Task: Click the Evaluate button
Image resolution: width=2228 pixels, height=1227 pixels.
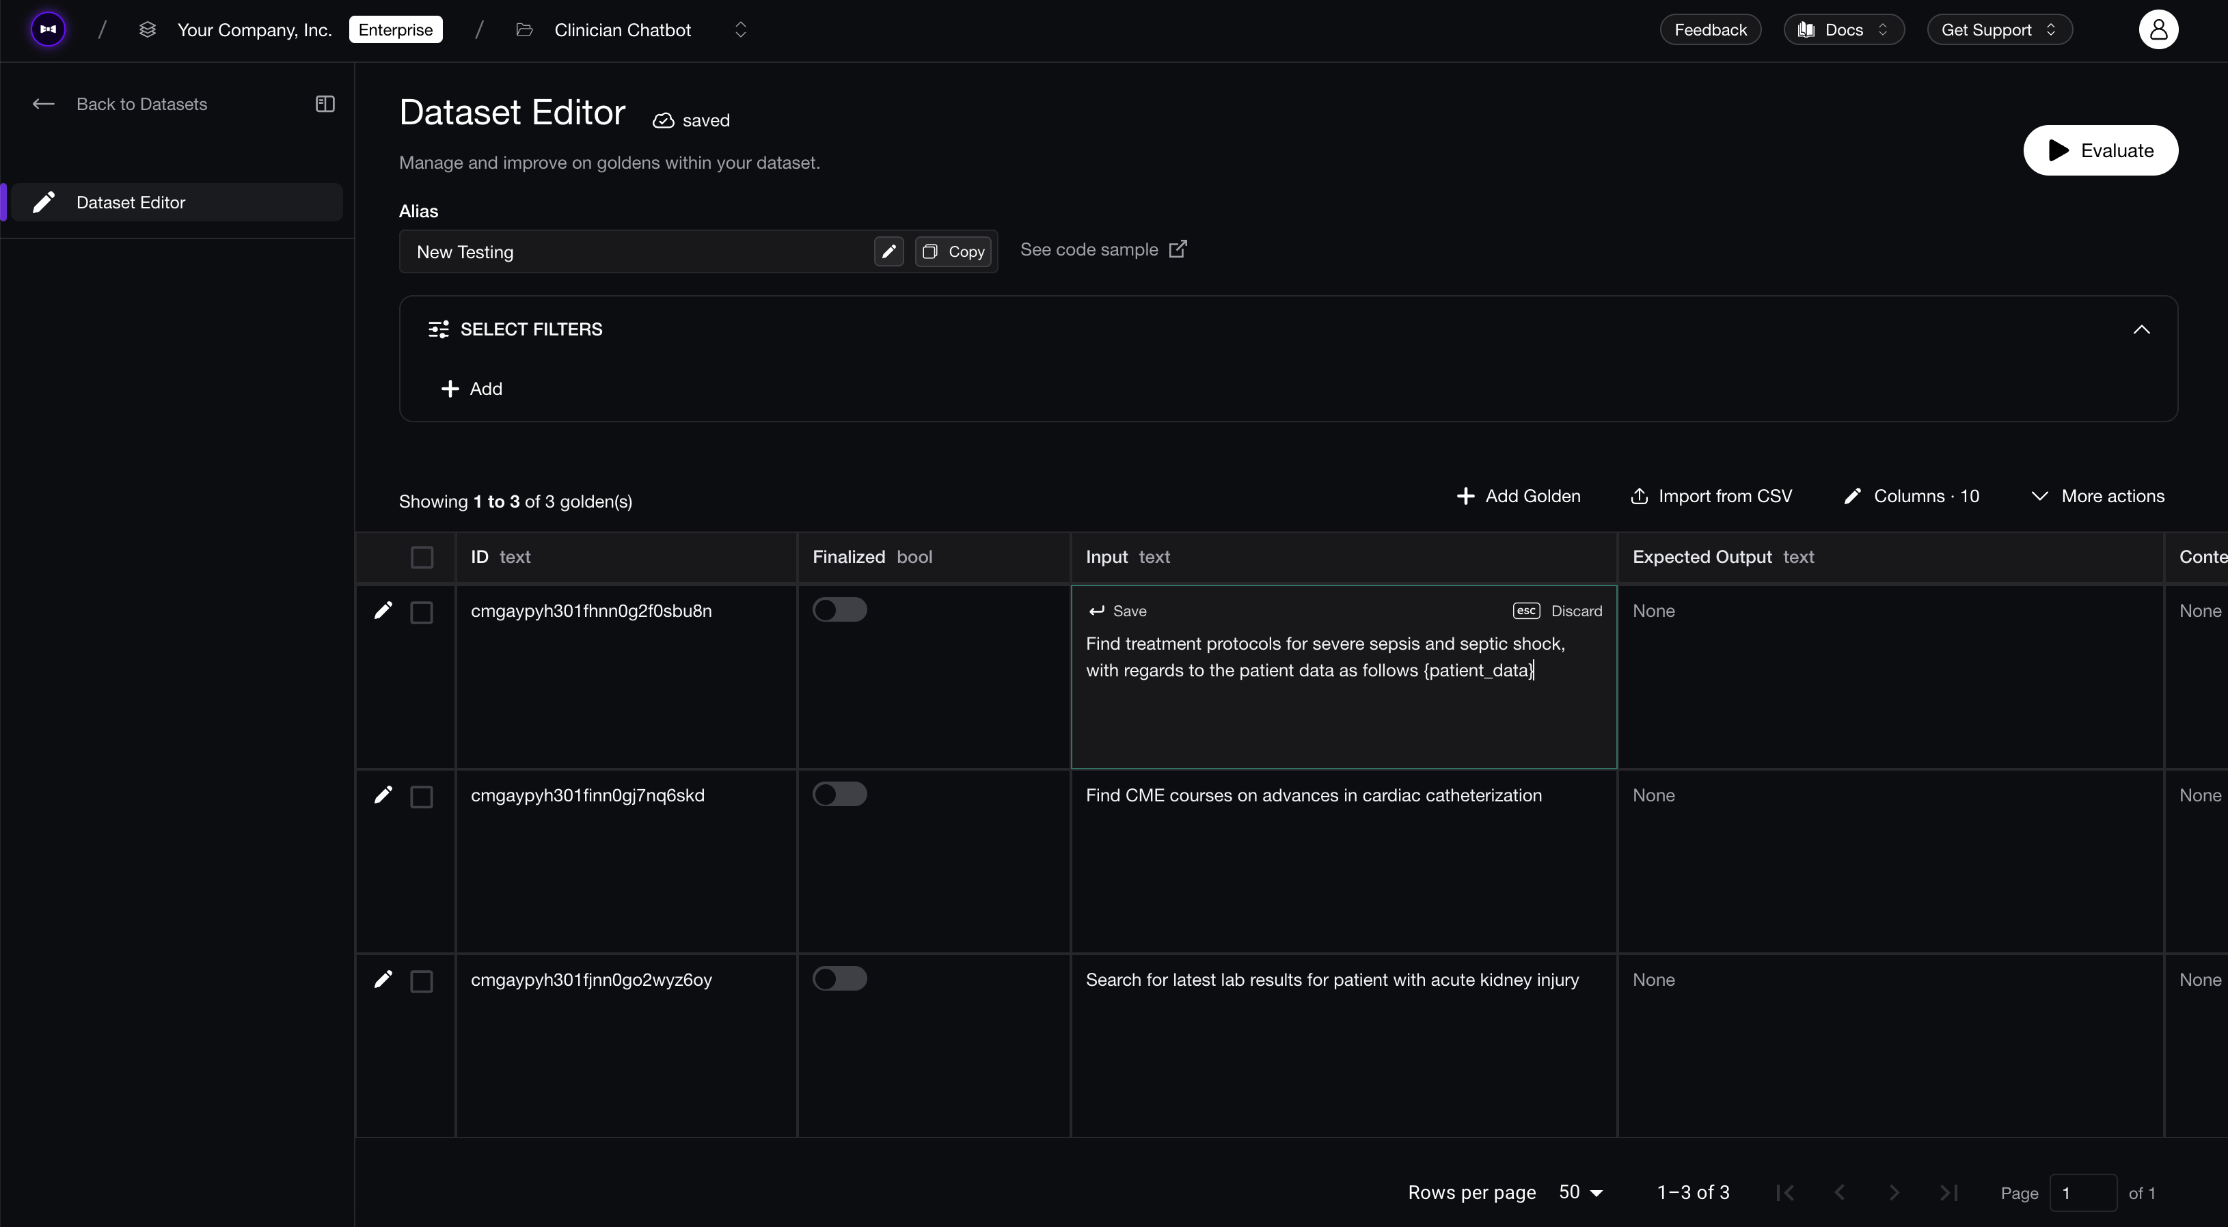Action: 2101,150
